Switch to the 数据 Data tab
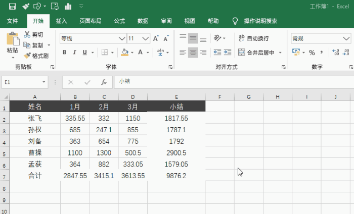This screenshot has width=354, height=214. coord(143,21)
